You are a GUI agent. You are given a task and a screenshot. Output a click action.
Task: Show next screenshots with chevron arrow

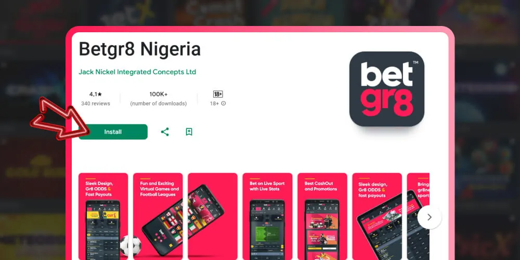pos(430,217)
